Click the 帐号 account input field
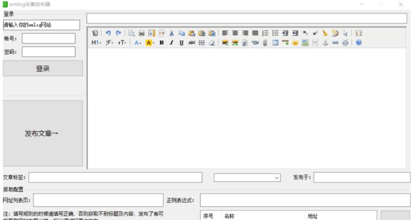The width and height of the screenshot is (412, 220). pos(48,38)
